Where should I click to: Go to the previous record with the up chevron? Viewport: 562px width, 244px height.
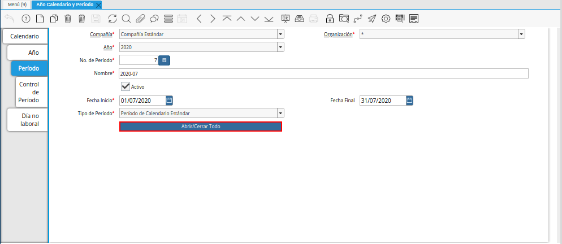coord(241,19)
